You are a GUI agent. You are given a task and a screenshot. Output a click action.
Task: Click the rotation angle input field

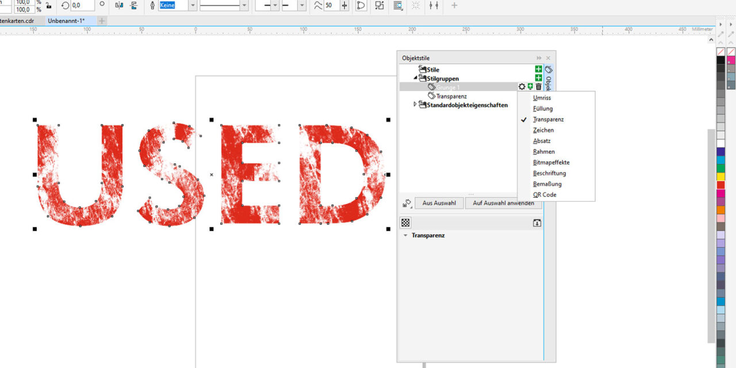pyautogui.click(x=82, y=6)
